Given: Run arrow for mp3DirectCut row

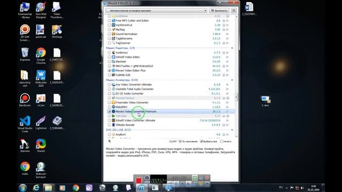Looking at the screenshot, I should click(x=228, y=25).
